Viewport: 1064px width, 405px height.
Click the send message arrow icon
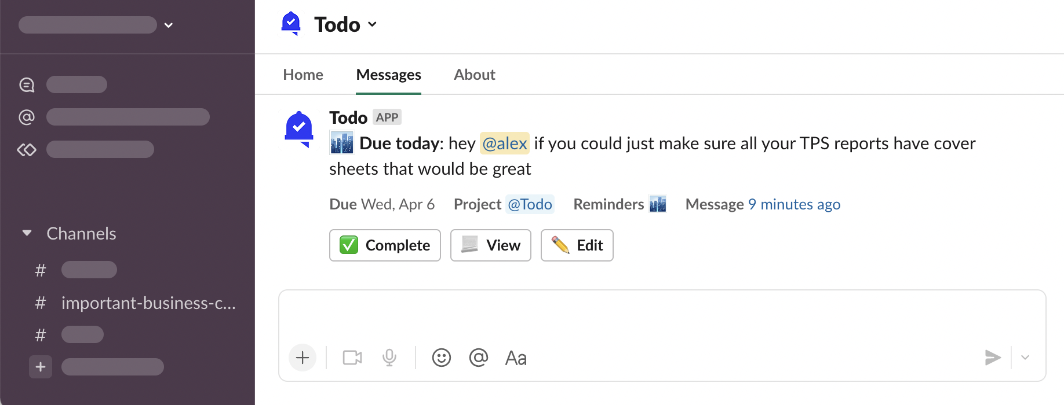[x=992, y=358]
